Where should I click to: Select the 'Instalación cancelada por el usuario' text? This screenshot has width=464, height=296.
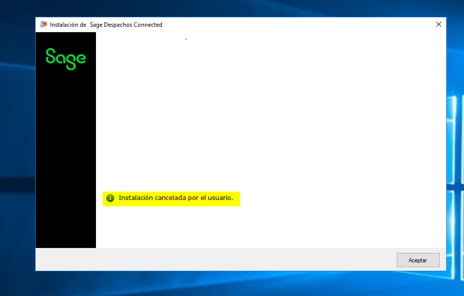pyautogui.click(x=175, y=198)
